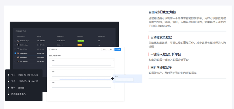Click the 保存 button
The width and height of the screenshot is (234, 109).
click(x=111, y=49)
